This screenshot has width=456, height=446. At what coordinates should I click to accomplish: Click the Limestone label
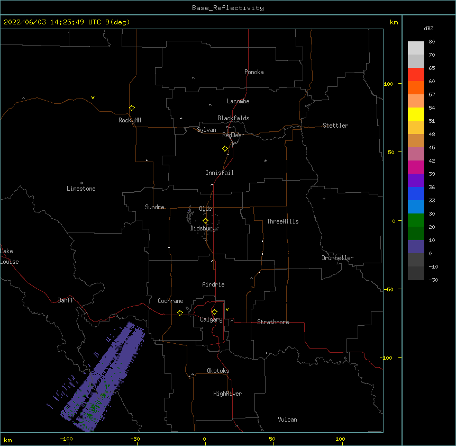(81, 189)
